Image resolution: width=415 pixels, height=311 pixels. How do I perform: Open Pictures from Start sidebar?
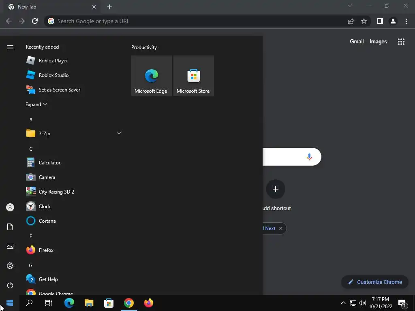(10, 246)
